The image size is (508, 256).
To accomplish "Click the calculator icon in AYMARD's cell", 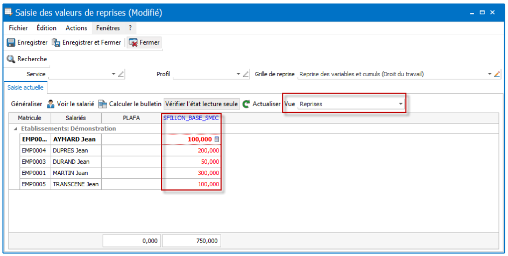I will point(217,140).
